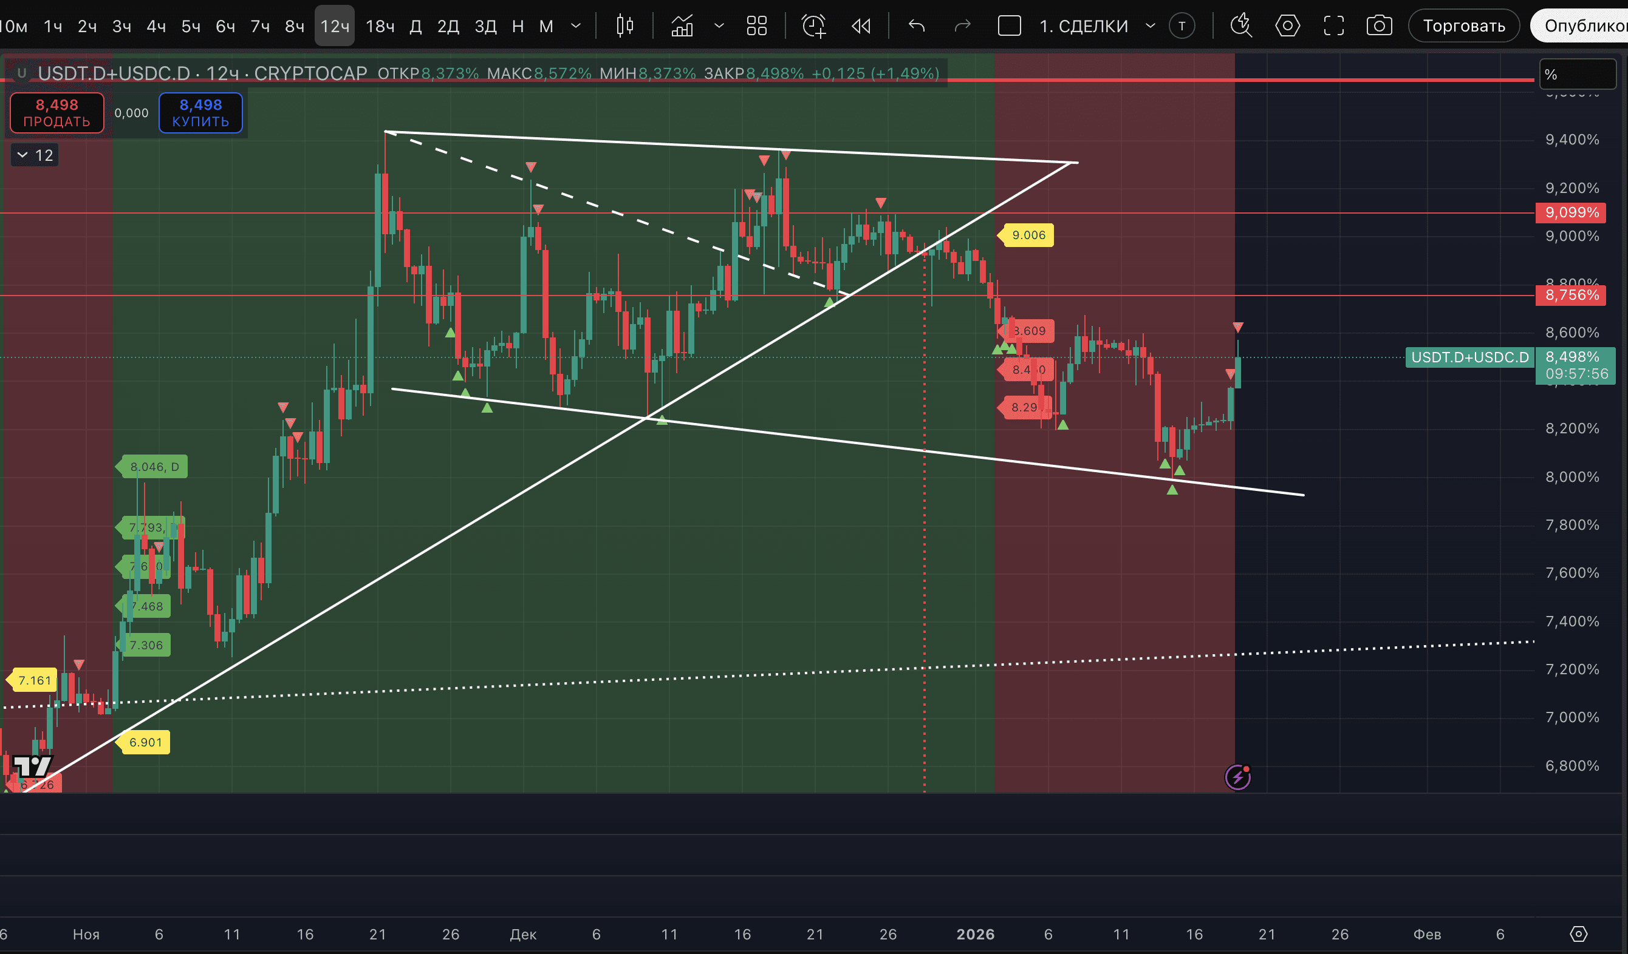Enter fullscreen chart mode

pyautogui.click(x=1333, y=26)
